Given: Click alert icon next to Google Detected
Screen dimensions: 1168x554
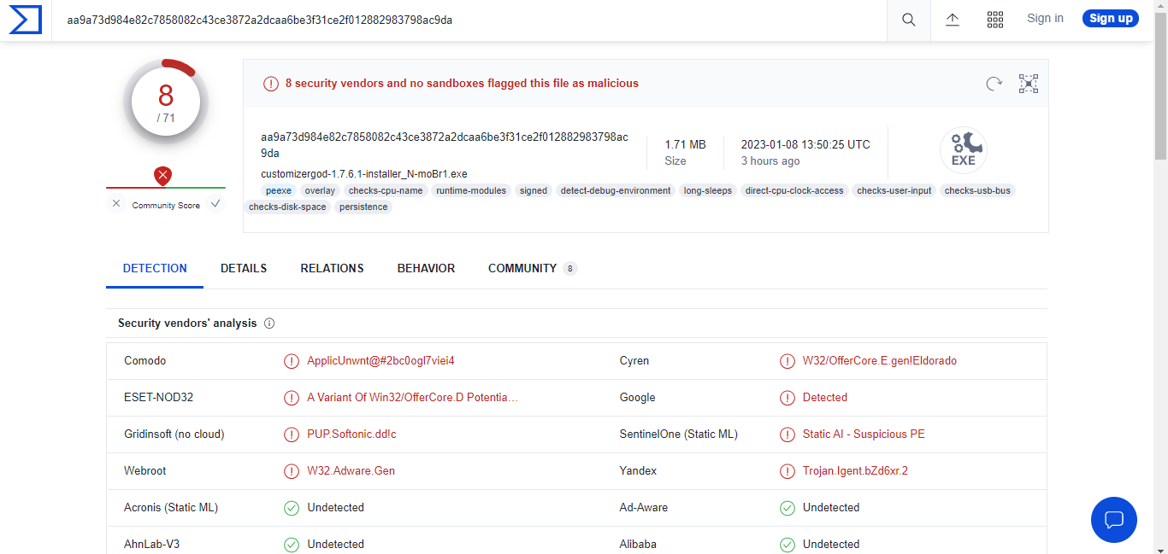Looking at the screenshot, I should point(788,398).
